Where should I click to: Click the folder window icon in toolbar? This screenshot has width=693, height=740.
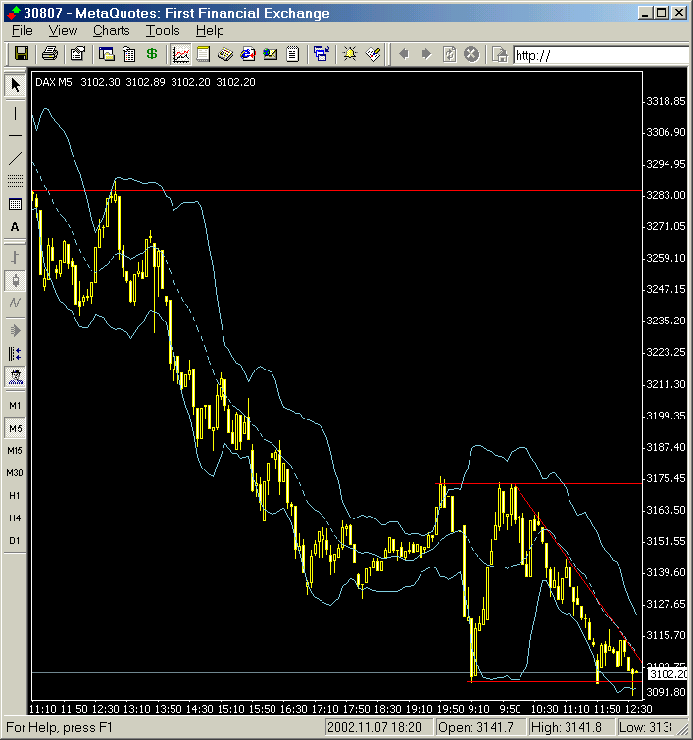[x=106, y=54]
